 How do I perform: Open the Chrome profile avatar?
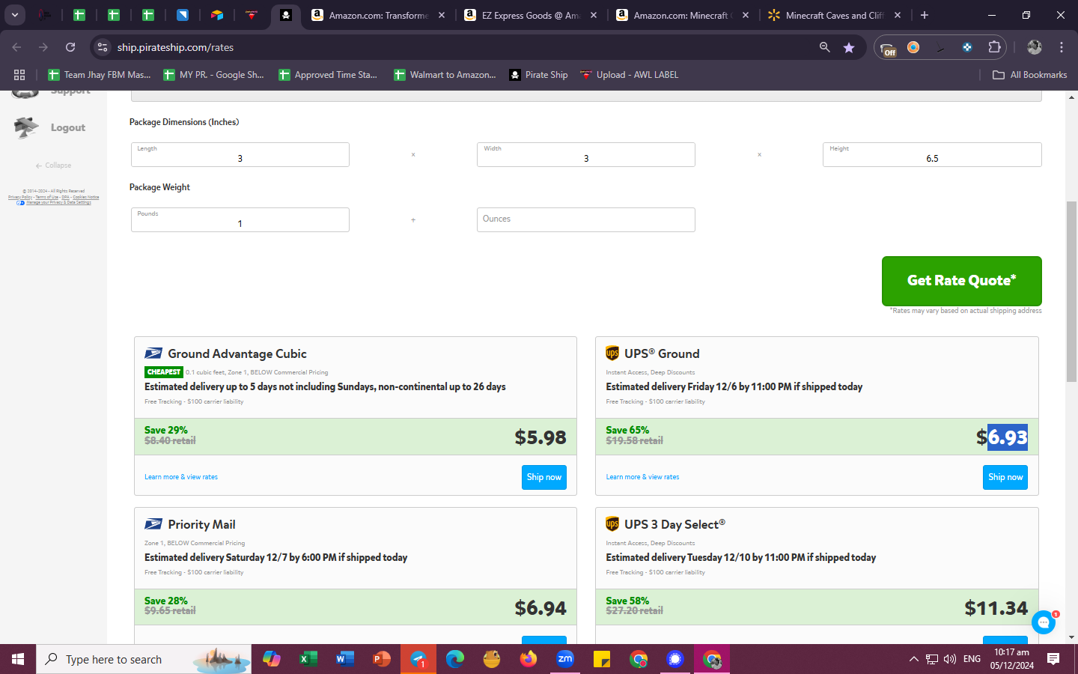click(1035, 47)
